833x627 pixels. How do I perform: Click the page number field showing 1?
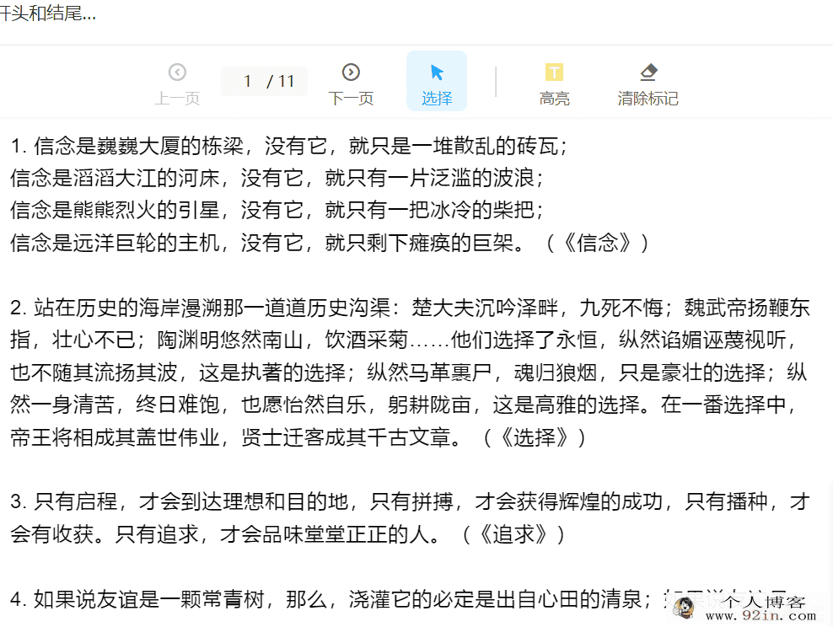248,81
